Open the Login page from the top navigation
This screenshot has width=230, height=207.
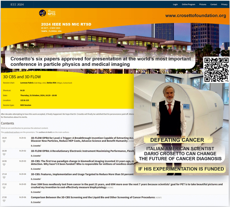[175, 4]
